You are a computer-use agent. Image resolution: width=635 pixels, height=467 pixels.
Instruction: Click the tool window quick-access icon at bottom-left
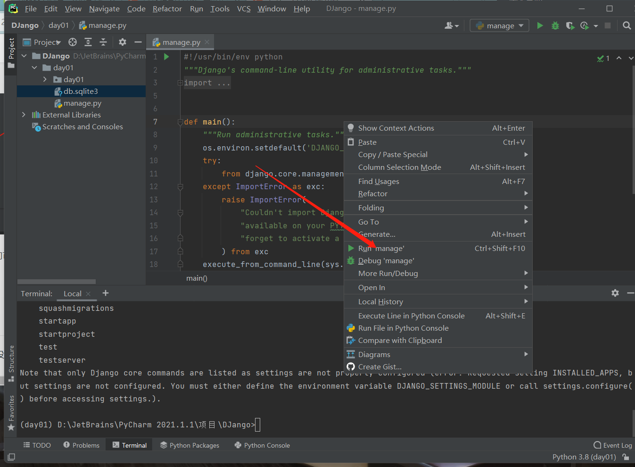tap(12, 457)
